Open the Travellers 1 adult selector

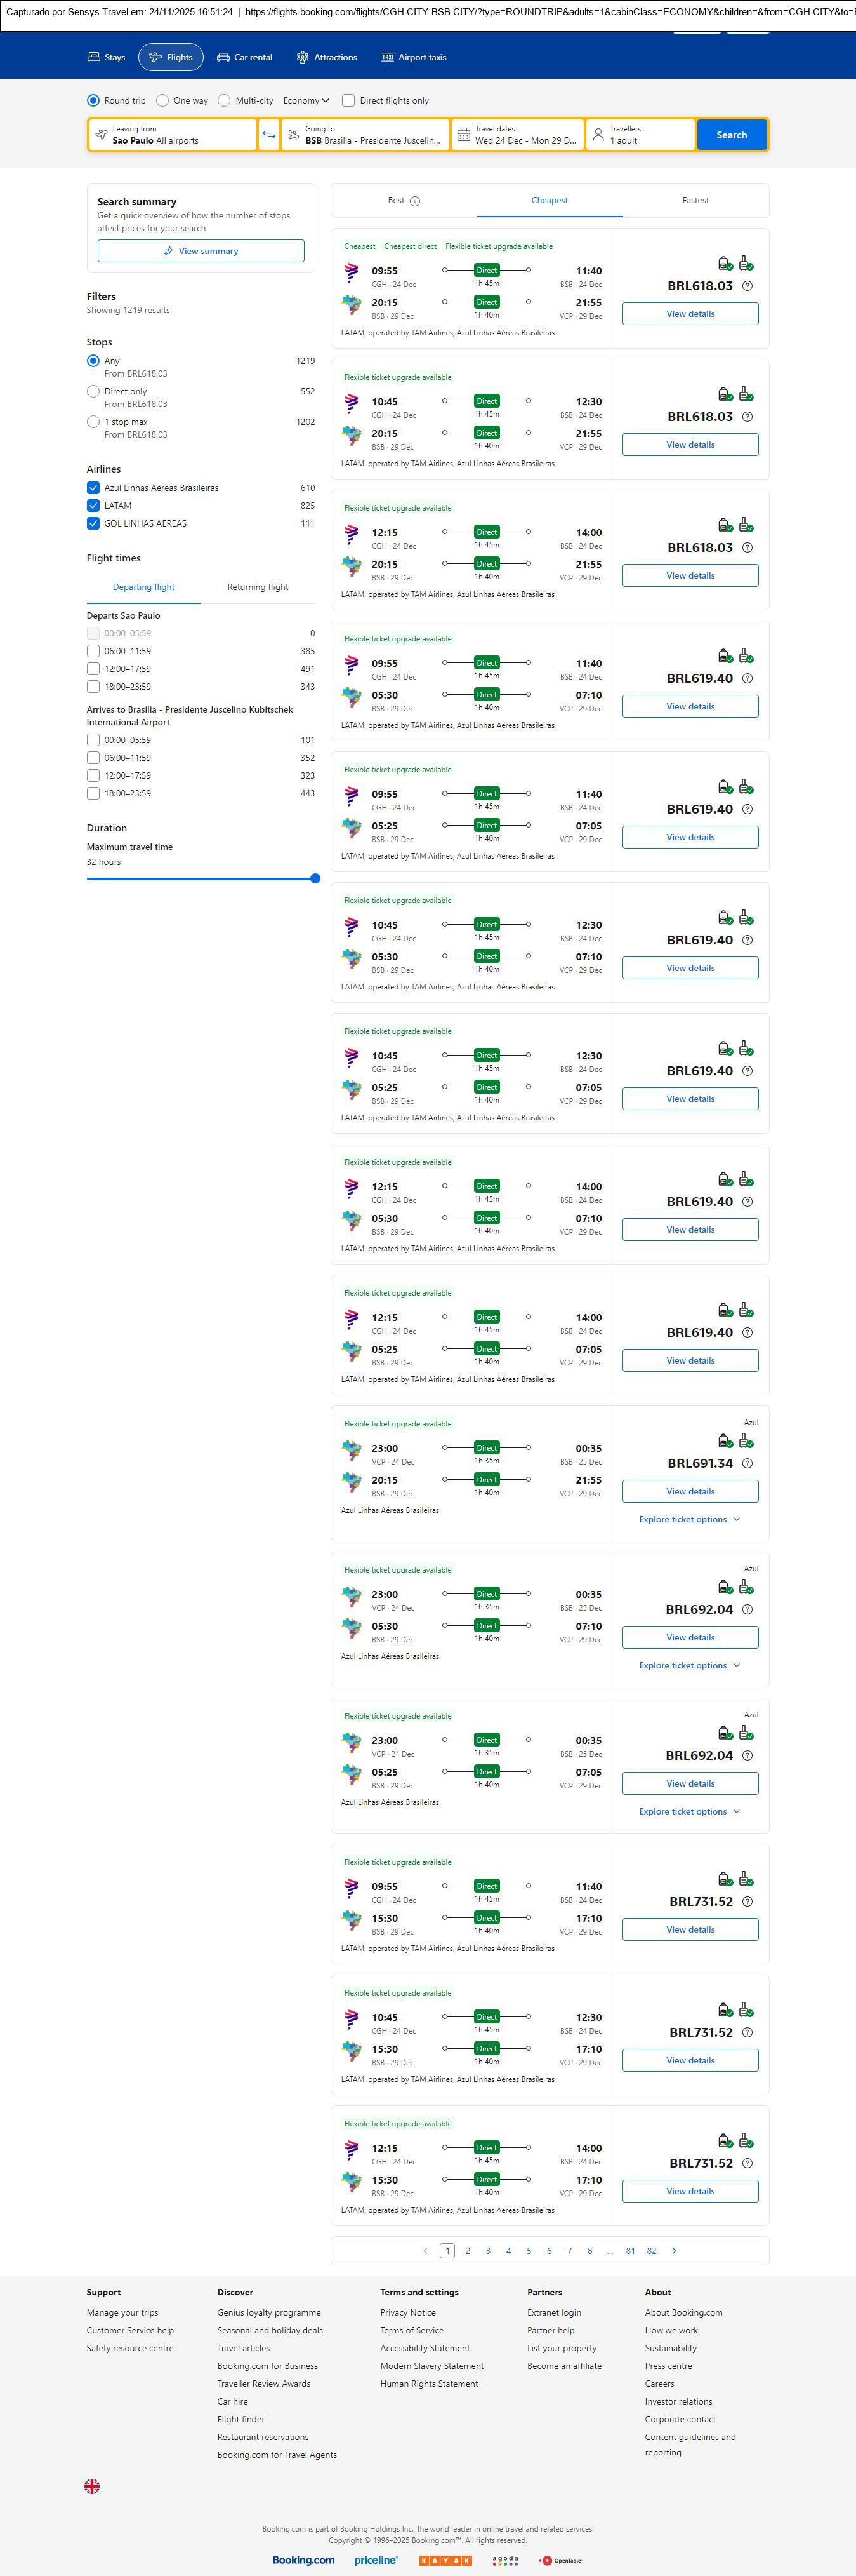(640, 135)
